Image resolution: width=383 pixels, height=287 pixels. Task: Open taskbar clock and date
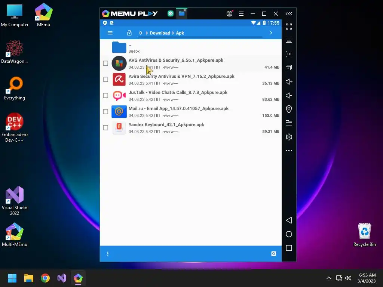click(x=367, y=278)
